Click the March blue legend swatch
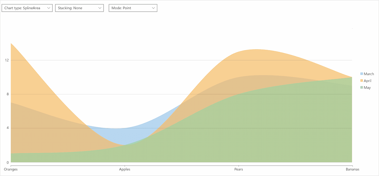Viewport: 379px width, 176px height. [x=362, y=74]
